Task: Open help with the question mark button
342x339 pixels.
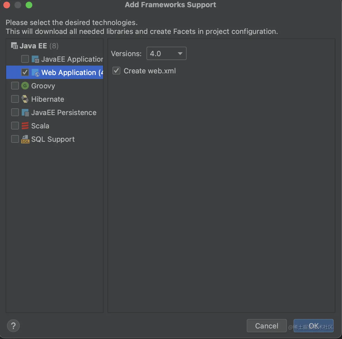Action: pyautogui.click(x=13, y=326)
